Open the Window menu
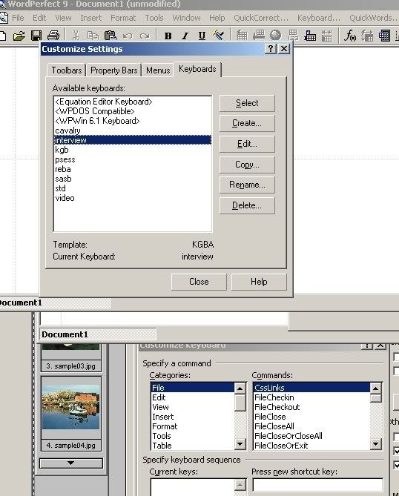The width and height of the screenshot is (399, 496). pyautogui.click(x=186, y=18)
